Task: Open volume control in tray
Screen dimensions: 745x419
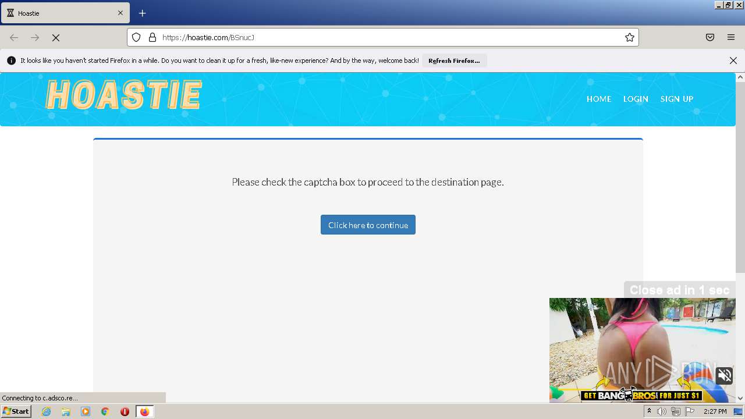Action: (x=662, y=411)
